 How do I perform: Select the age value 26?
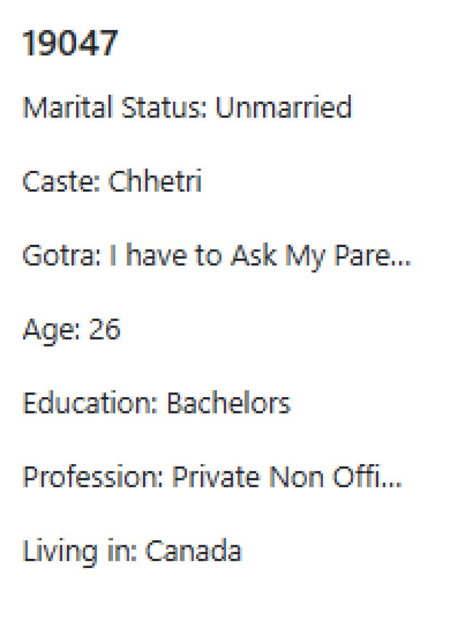(x=104, y=329)
